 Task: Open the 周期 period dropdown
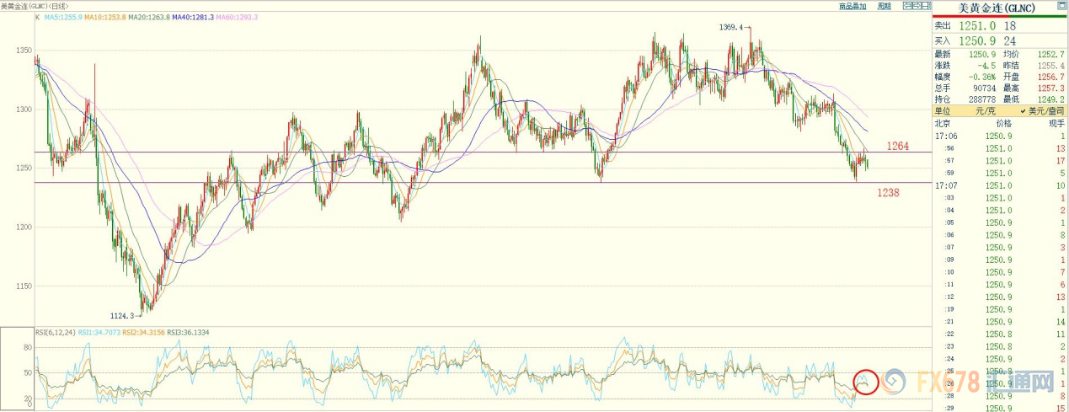coord(884,6)
